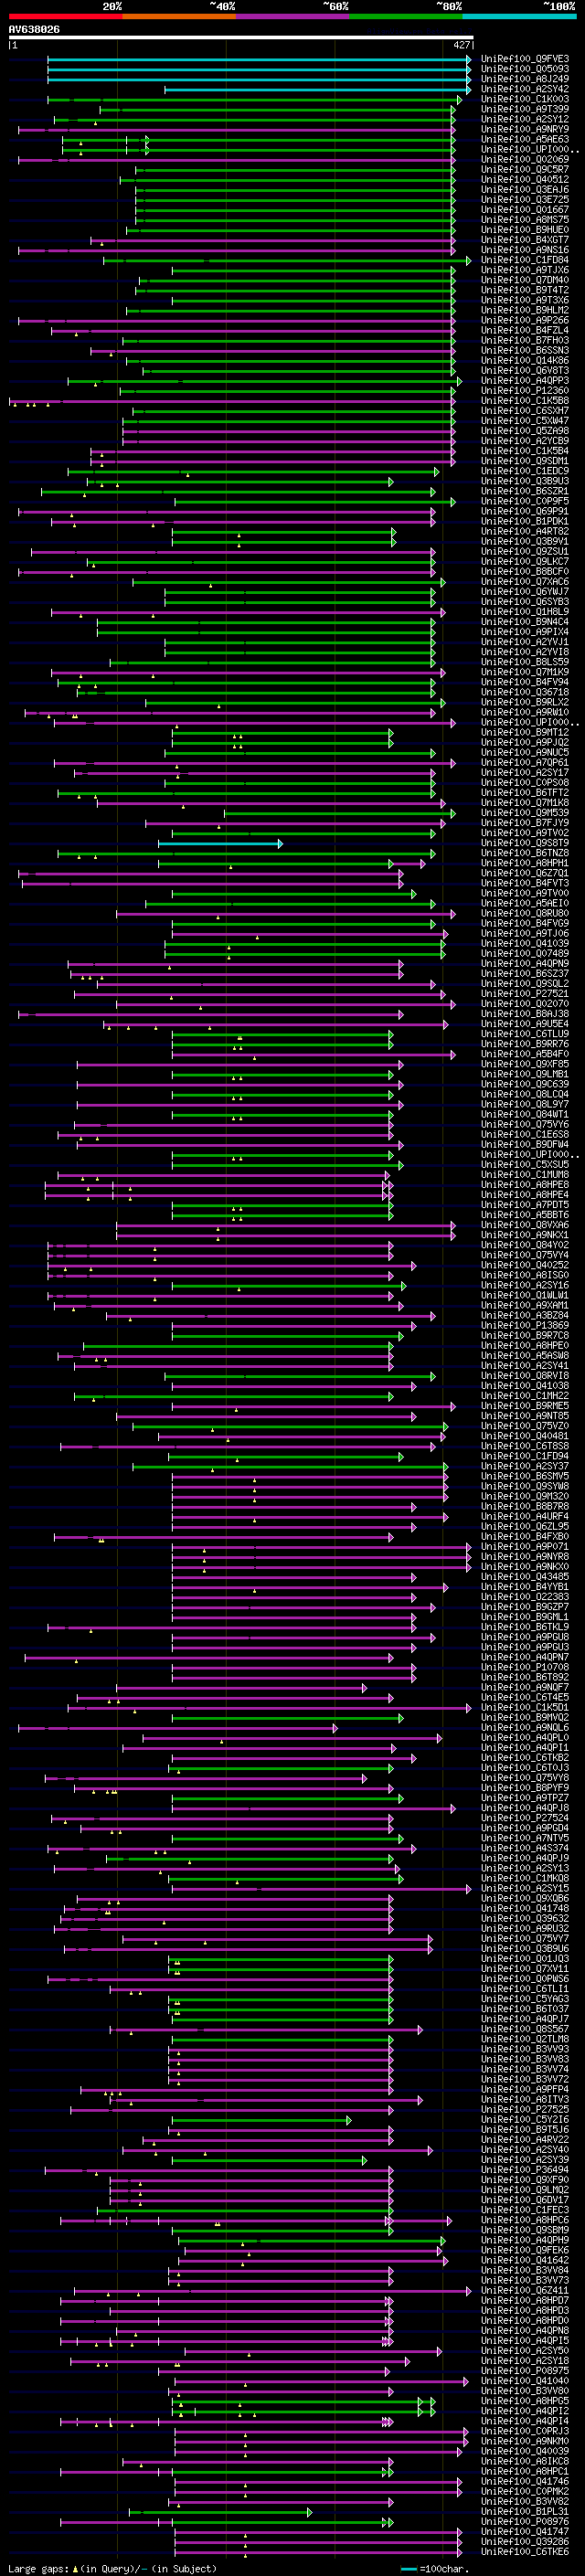Select the UniRef100_Q8S567 label
This screenshot has height=2576, width=585.
[525, 2029]
